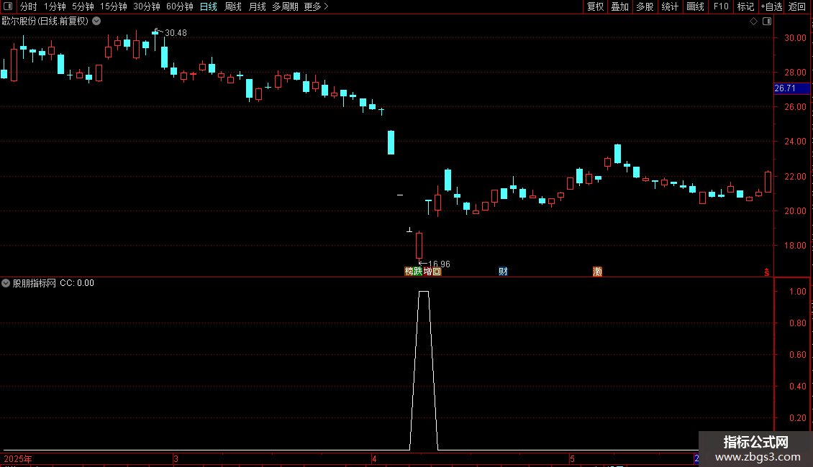Viewport: 813px width, 467px height.
Task: Click the 返回 back button
Action: point(797,6)
